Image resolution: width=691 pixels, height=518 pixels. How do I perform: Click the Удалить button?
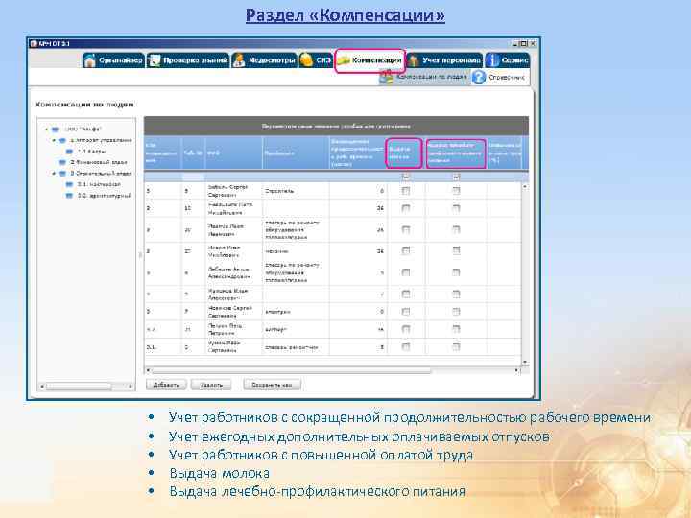click(211, 385)
